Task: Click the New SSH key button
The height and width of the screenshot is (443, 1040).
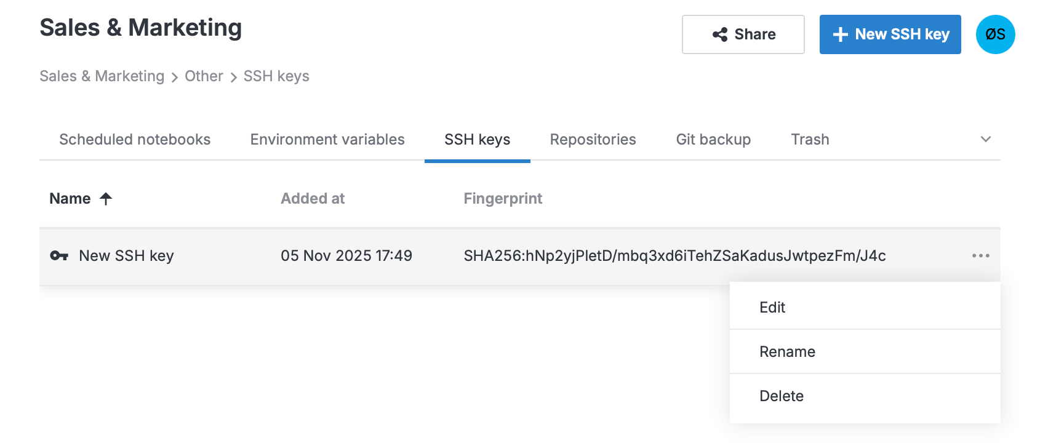Action: pos(890,34)
